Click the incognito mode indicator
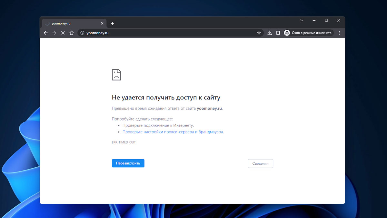 [x=309, y=33]
